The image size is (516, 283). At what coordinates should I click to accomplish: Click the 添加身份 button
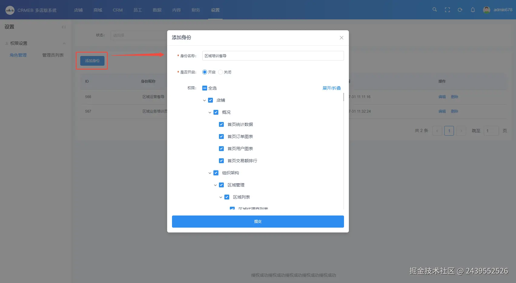tap(92, 61)
